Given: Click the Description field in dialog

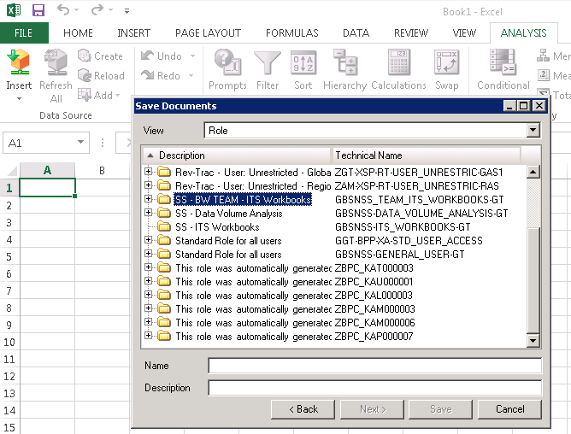Looking at the screenshot, I should tap(374, 388).
